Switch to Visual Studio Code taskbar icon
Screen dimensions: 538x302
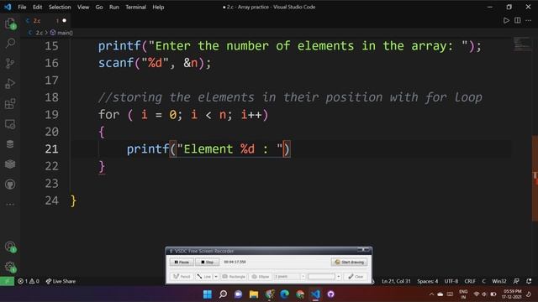tap(315, 294)
